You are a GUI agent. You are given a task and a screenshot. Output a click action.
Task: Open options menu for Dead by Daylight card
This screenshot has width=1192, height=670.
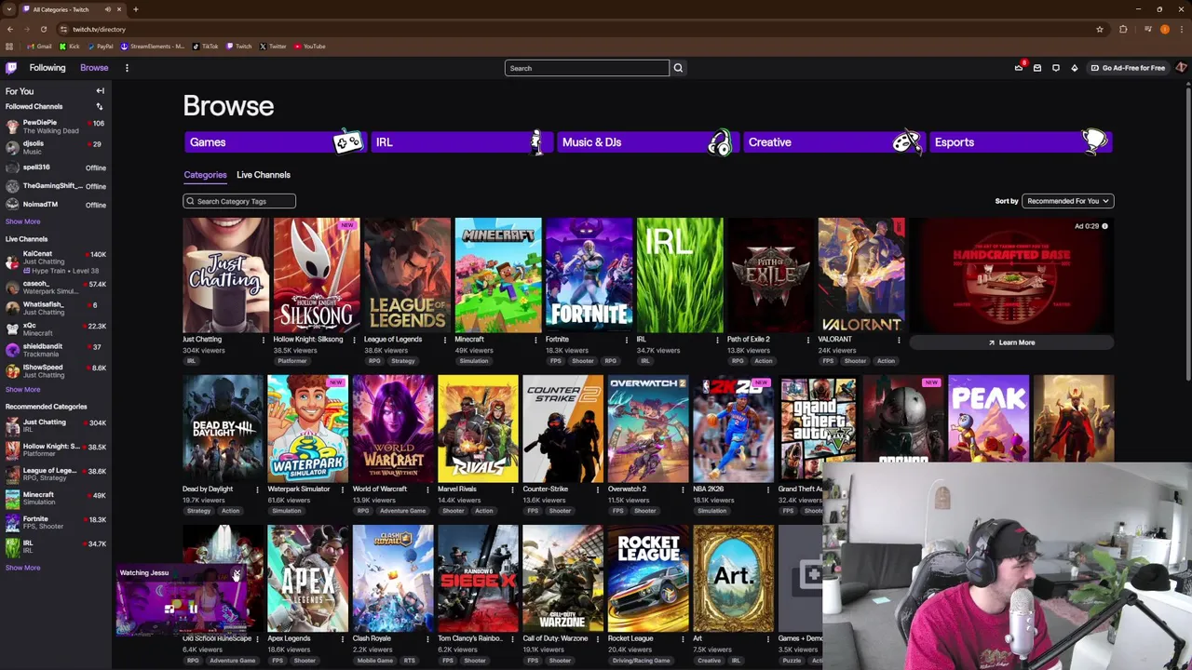click(x=257, y=489)
